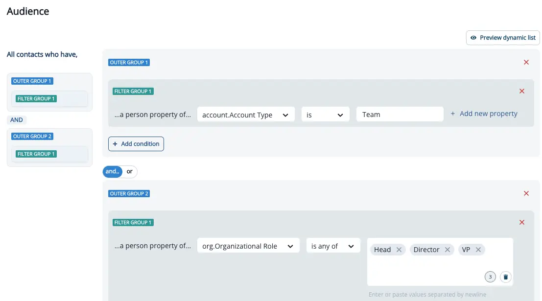542x301 pixels.
Task: Open the values count badge showing 3
Action: pos(490,277)
